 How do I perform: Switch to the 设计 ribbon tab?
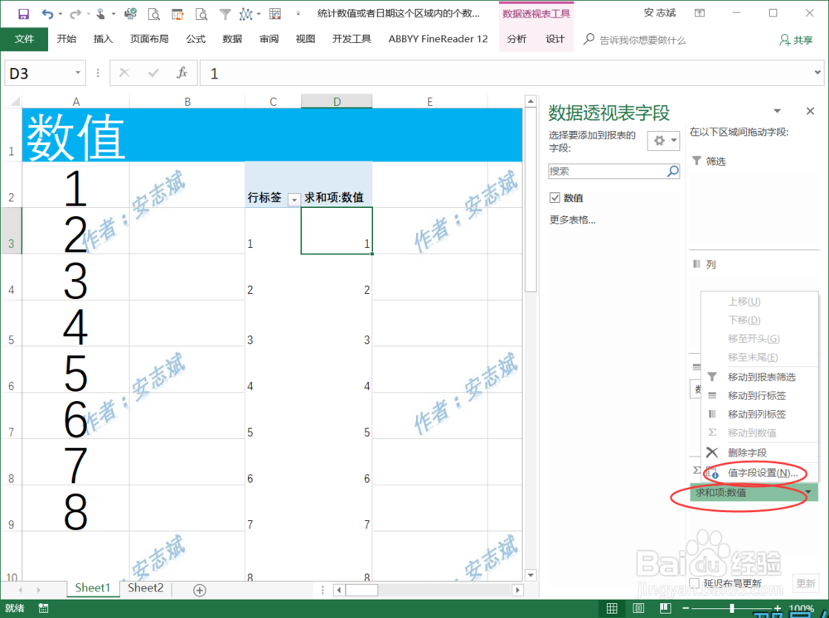[x=555, y=39]
